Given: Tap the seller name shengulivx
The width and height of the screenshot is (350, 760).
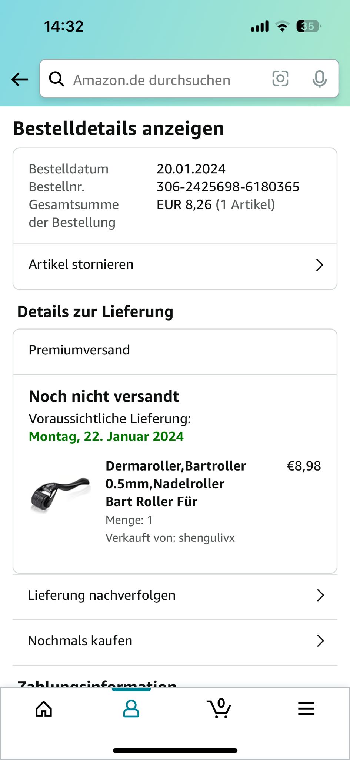Looking at the screenshot, I should click(x=207, y=538).
